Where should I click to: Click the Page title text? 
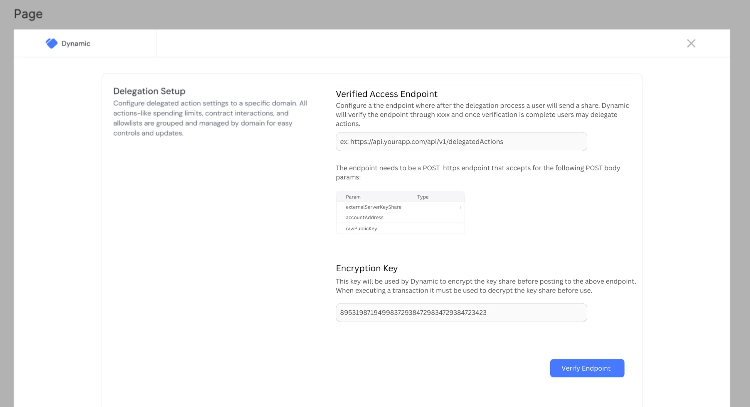coord(28,14)
